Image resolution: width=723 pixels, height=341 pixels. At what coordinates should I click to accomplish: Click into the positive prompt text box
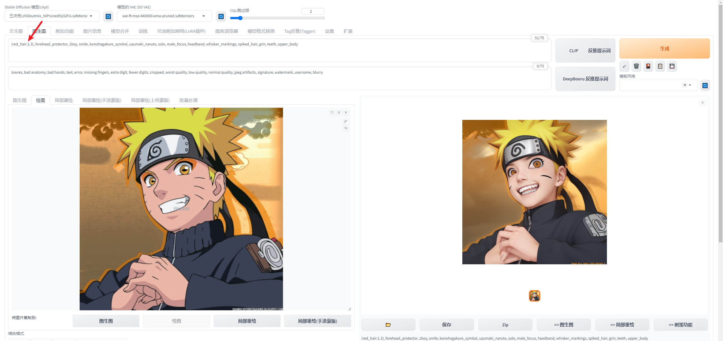280,50
